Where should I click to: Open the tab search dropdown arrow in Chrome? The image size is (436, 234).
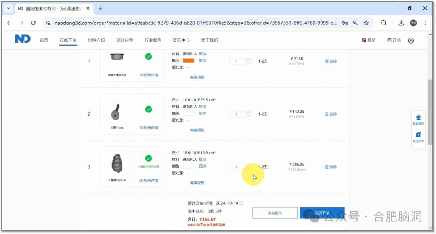(x=8, y=8)
